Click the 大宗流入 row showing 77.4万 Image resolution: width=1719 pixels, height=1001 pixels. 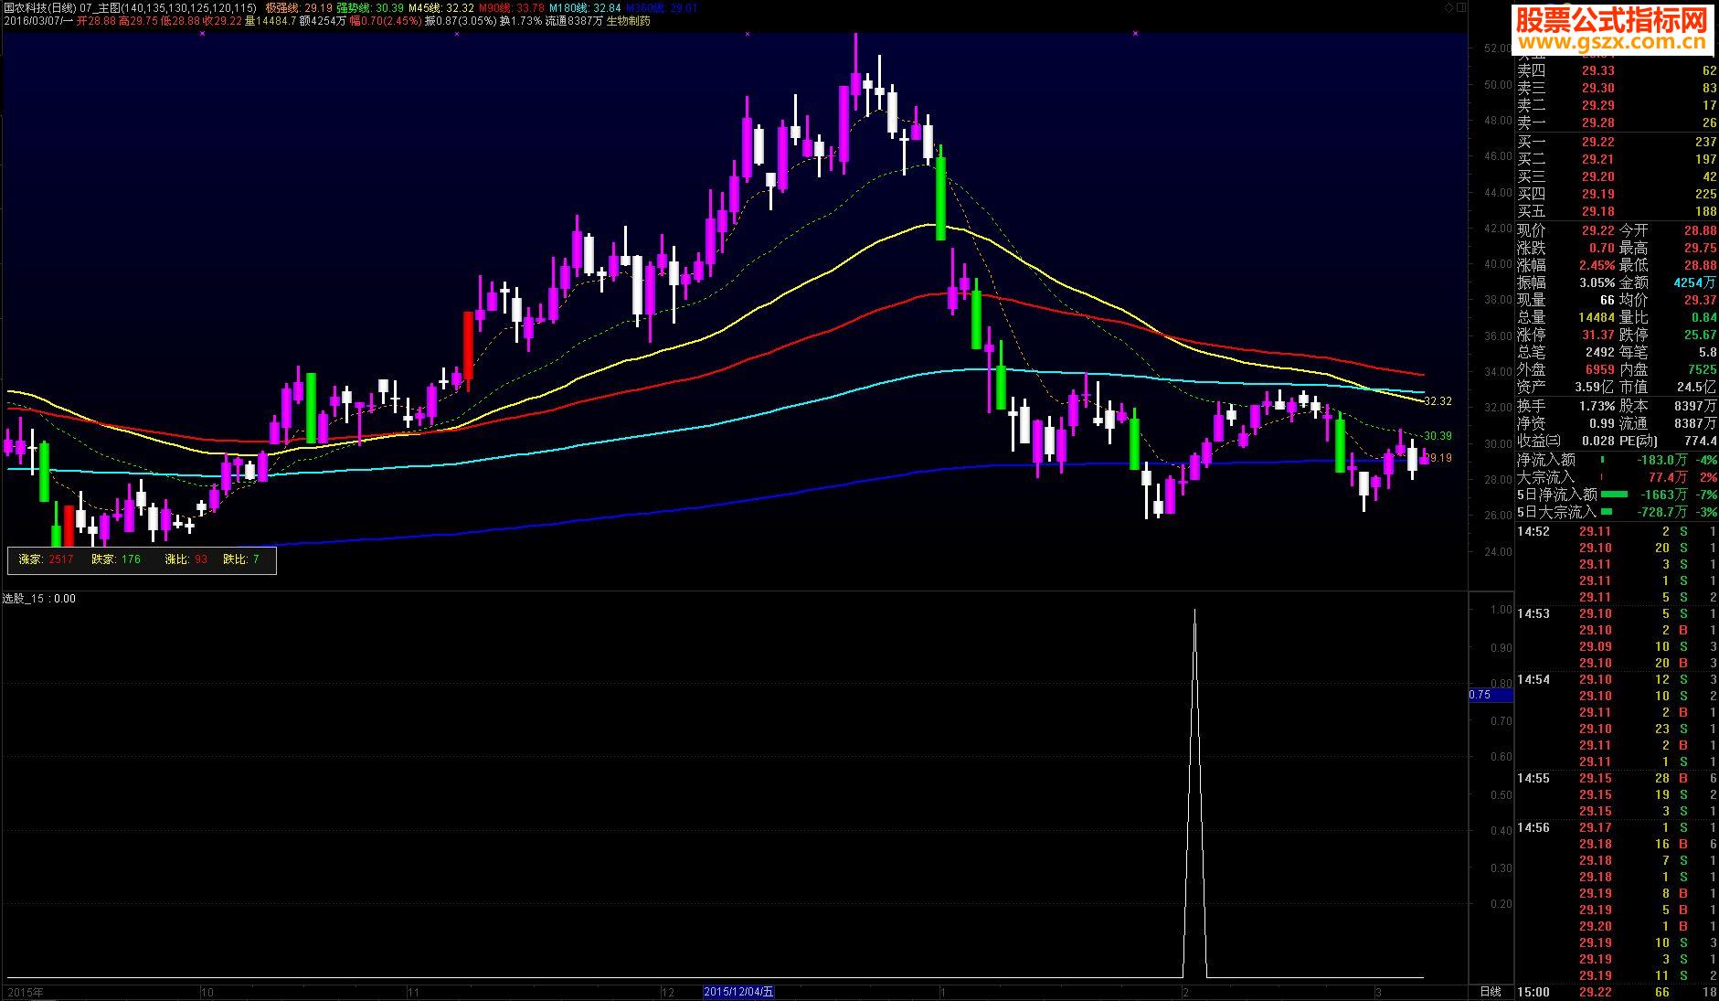coord(1617,477)
